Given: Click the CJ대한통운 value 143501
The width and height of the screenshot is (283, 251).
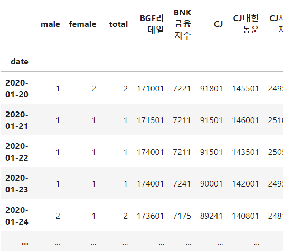Looking at the screenshot, I should (x=246, y=152).
